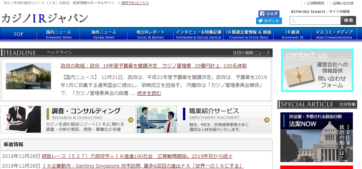362x169 pixels.
Task: Open the 職業紹介サービス banner
Action: pos(204,119)
